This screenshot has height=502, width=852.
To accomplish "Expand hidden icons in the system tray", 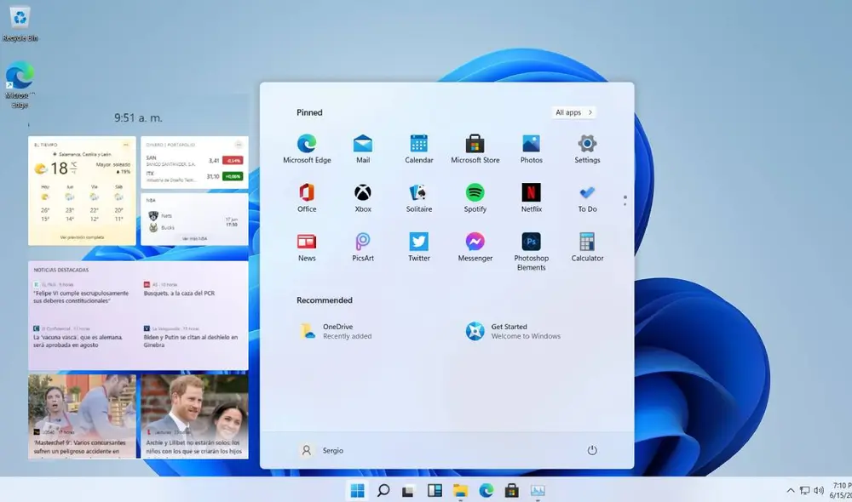I will click(x=791, y=491).
